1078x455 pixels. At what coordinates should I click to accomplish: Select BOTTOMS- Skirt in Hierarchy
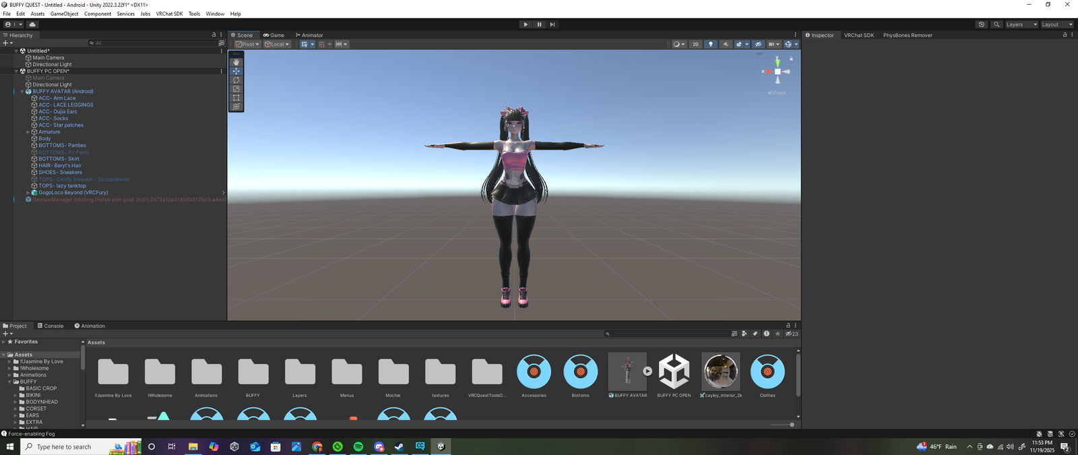click(x=59, y=159)
